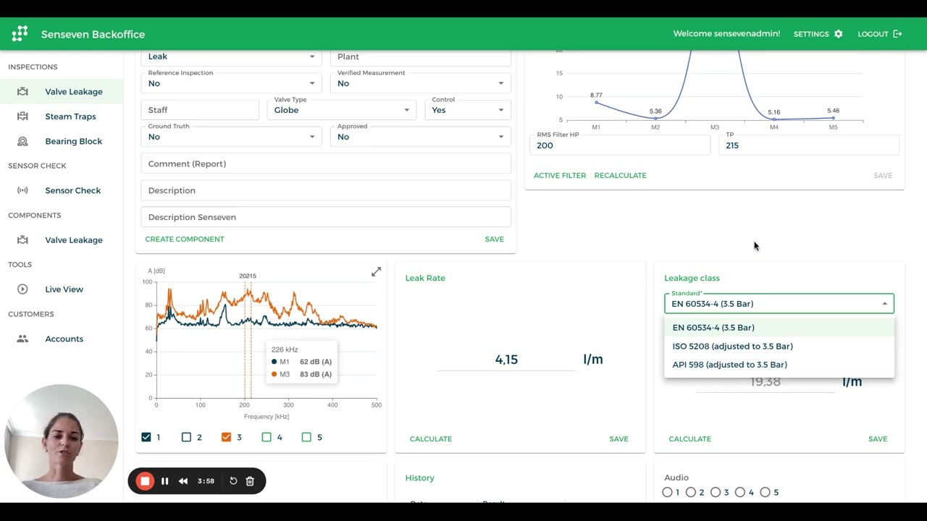Enable measurement 2 checkbox
This screenshot has width=927, height=521.
[x=186, y=437]
